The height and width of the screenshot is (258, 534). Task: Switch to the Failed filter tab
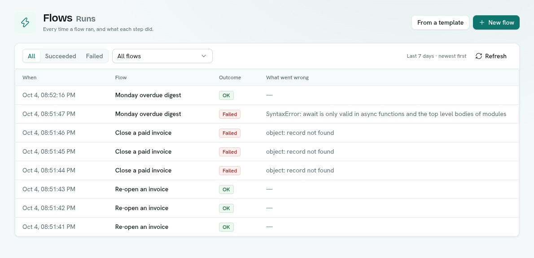(x=94, y=56)
